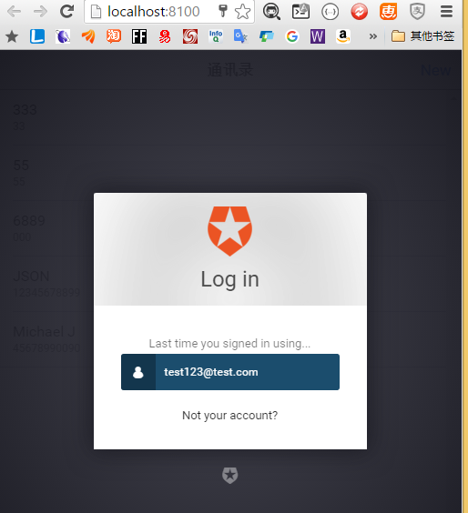Screen dimensions: 468x513
Task: Open the Google Translate bookmark
Action: click(x=240, y=36)
